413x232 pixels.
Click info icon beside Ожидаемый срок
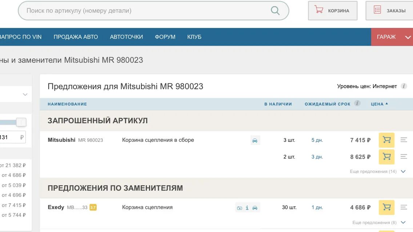(x=357, y=103)
